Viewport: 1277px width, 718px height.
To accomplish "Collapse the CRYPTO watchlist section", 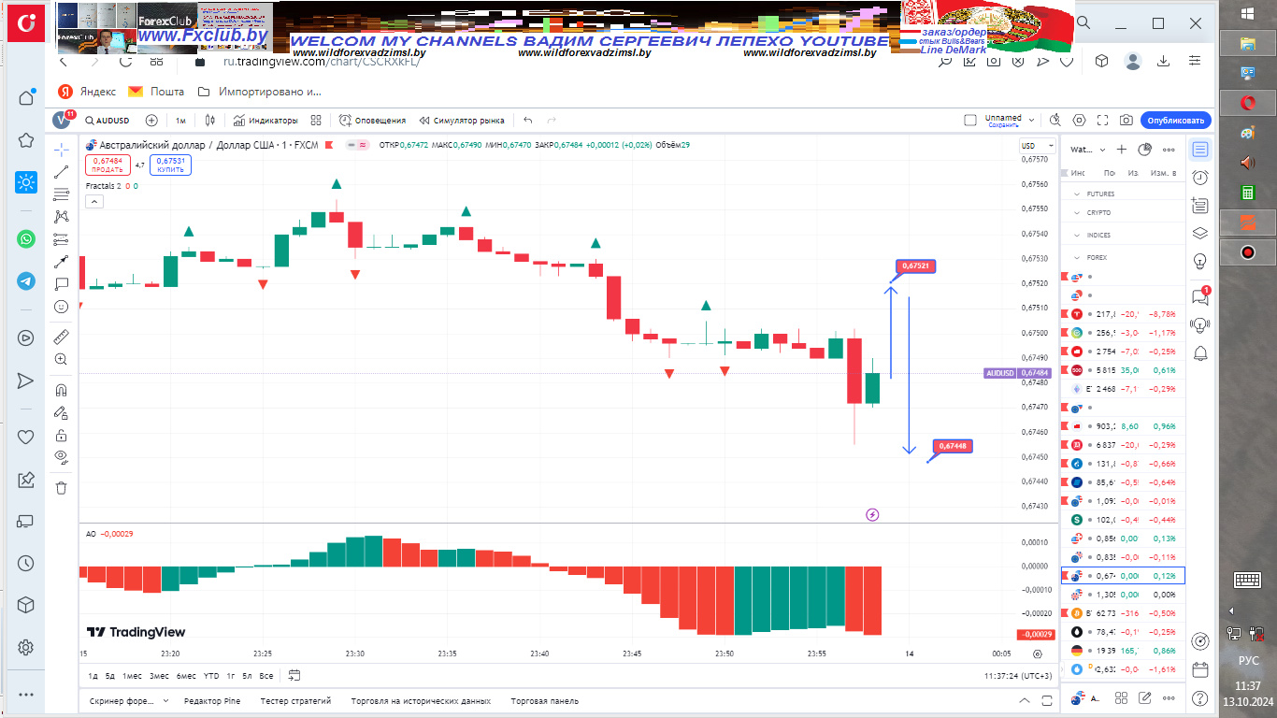I will pyautogui.click(x=1075, y=213).
